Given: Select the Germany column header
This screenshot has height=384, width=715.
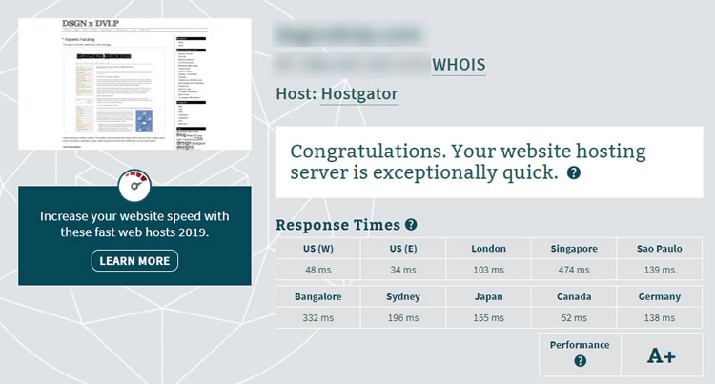Looking at the screenshot, I should [660, 296].
